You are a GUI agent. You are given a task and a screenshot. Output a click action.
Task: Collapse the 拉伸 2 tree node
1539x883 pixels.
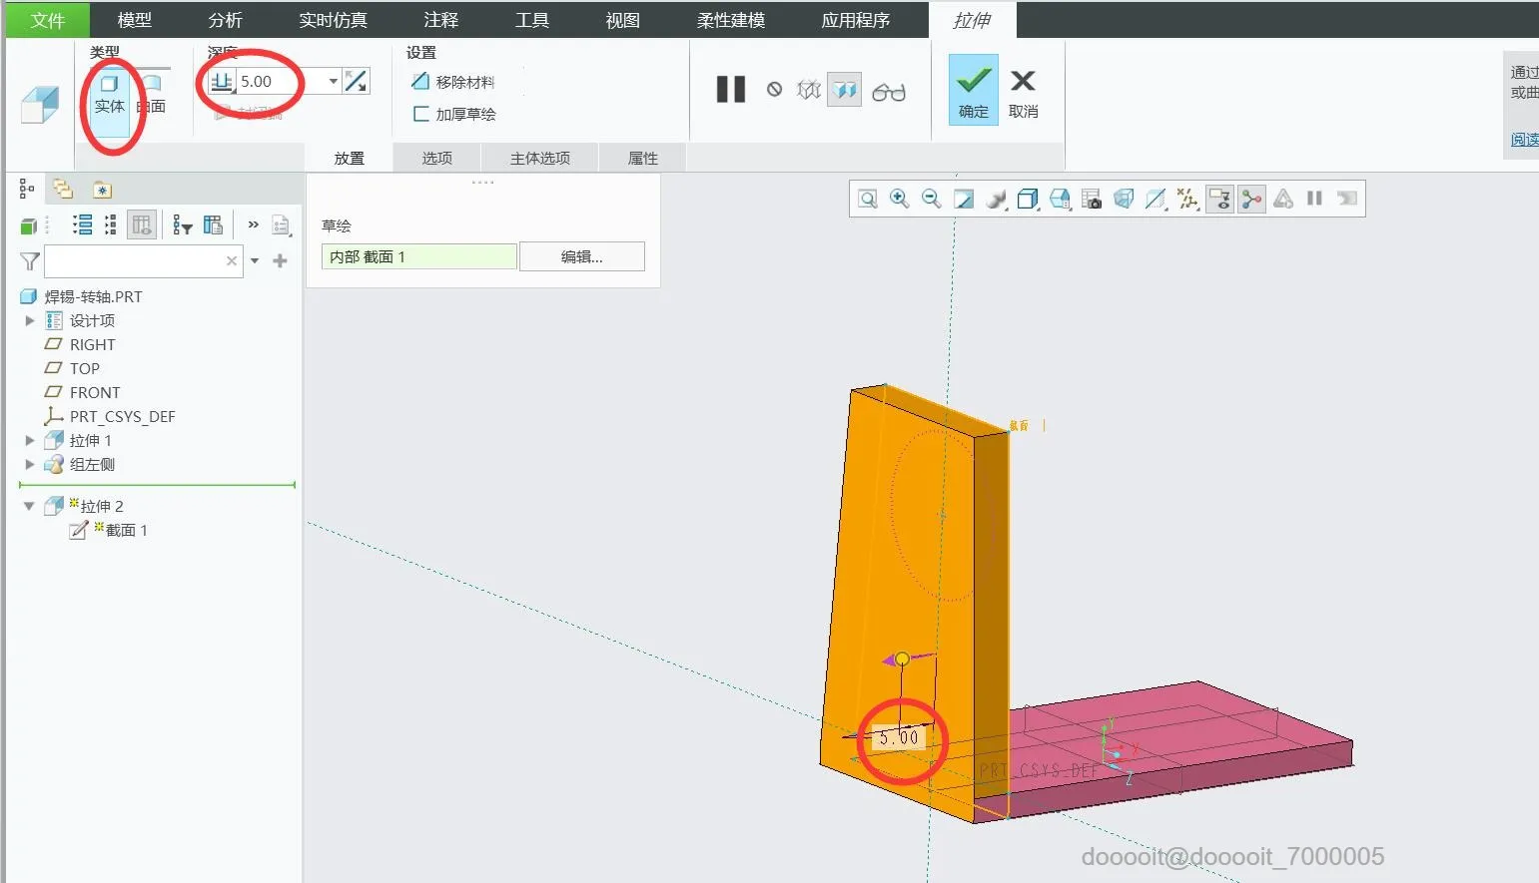(29, 506)
